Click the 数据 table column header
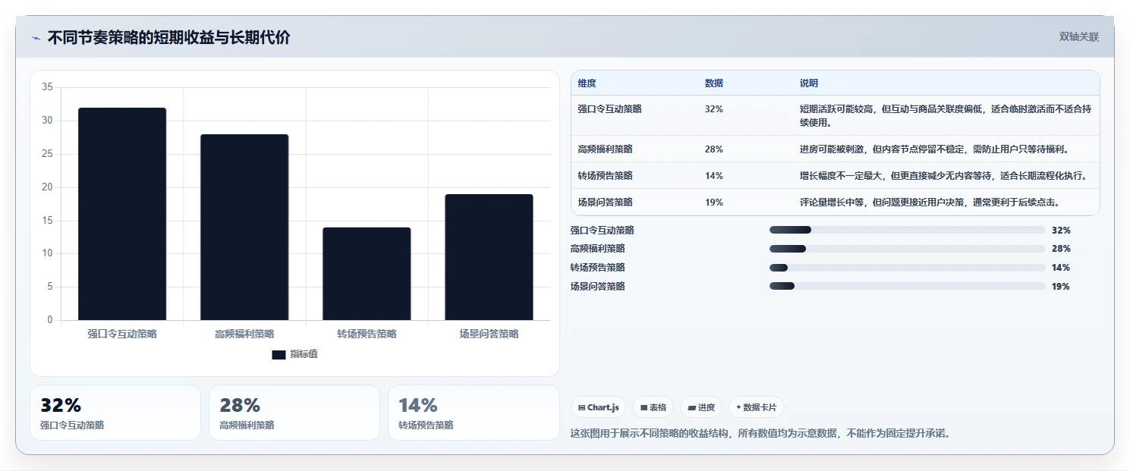Viewport: 1130px width, 471px height. click(714, 83)
